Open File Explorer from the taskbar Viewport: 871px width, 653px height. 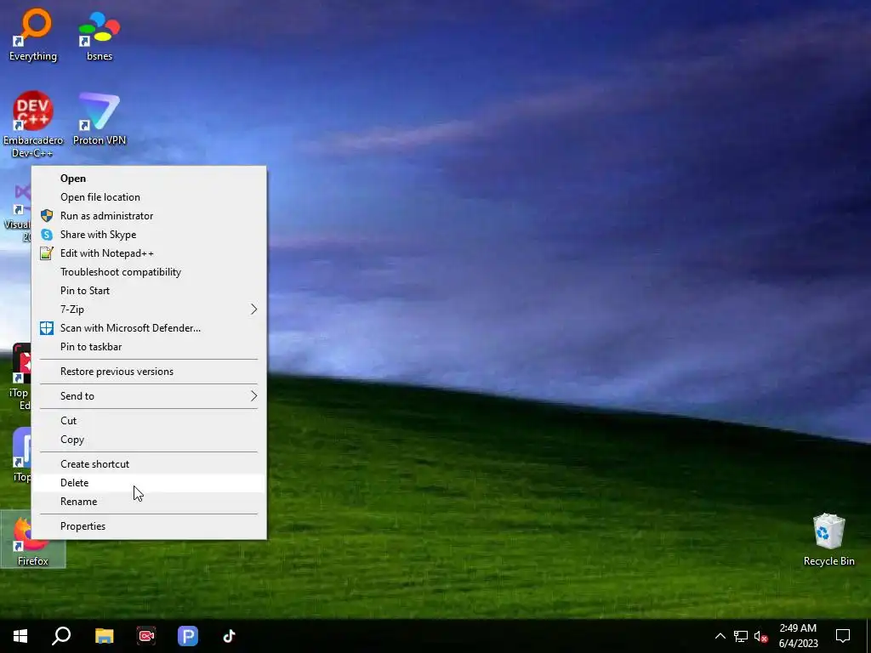pos(104,636)
